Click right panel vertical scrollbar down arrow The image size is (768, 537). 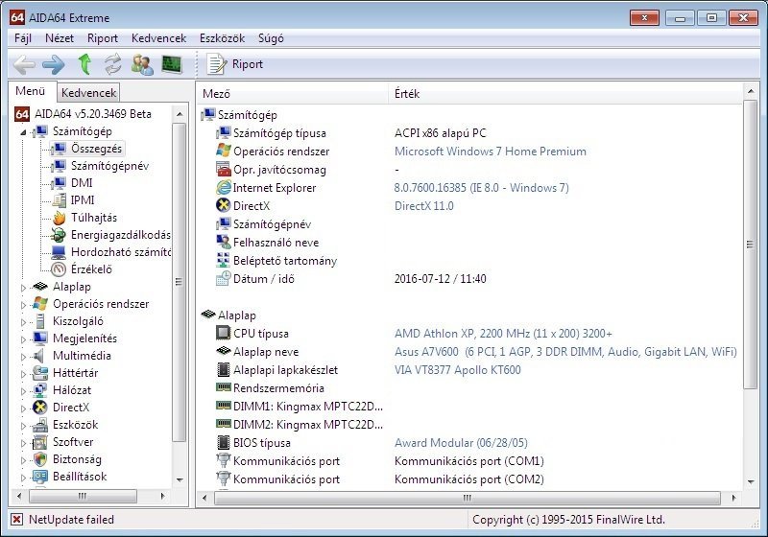(751, 481)
